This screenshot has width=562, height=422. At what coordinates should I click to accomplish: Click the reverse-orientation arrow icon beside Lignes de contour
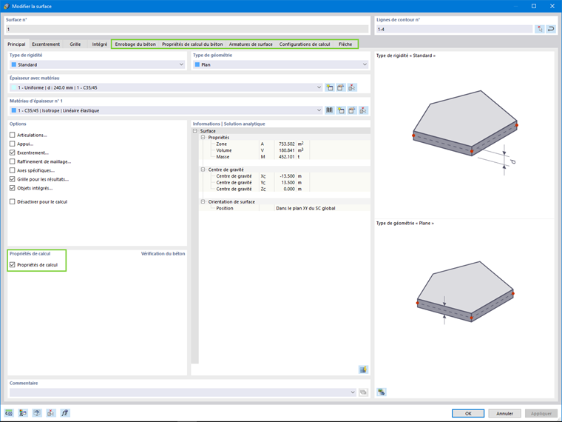point(551,29)
